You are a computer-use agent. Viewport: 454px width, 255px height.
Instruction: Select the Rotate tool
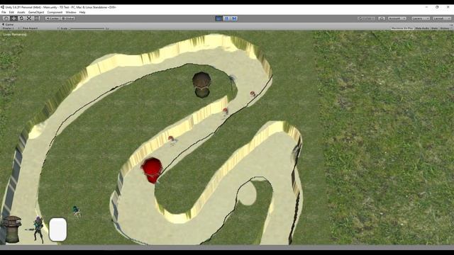pos(21,18)
